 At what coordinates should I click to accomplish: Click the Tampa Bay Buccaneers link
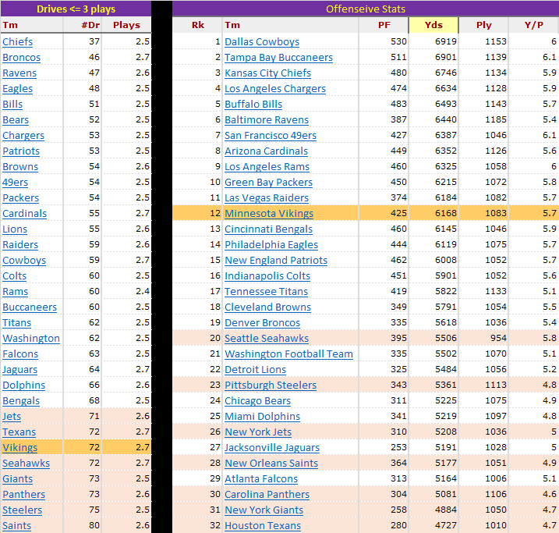click(x=279, y=58)
